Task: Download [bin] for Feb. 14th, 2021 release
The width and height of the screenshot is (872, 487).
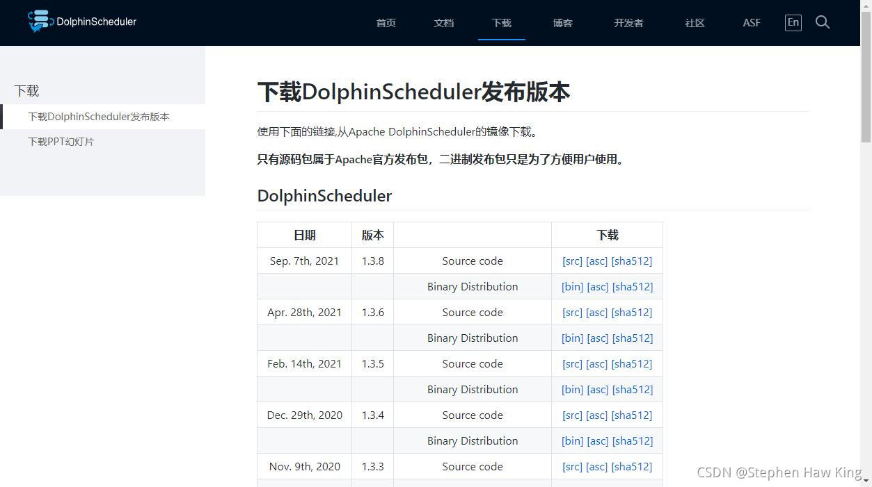Action: (x=573, y=390)
